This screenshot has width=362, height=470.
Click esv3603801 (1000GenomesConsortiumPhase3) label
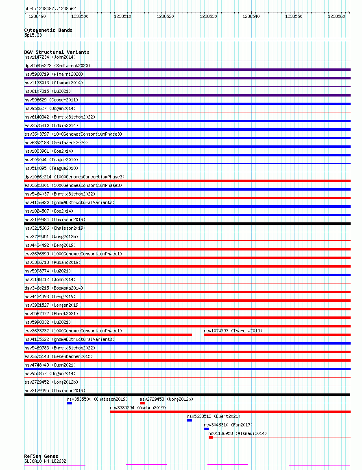73,185
